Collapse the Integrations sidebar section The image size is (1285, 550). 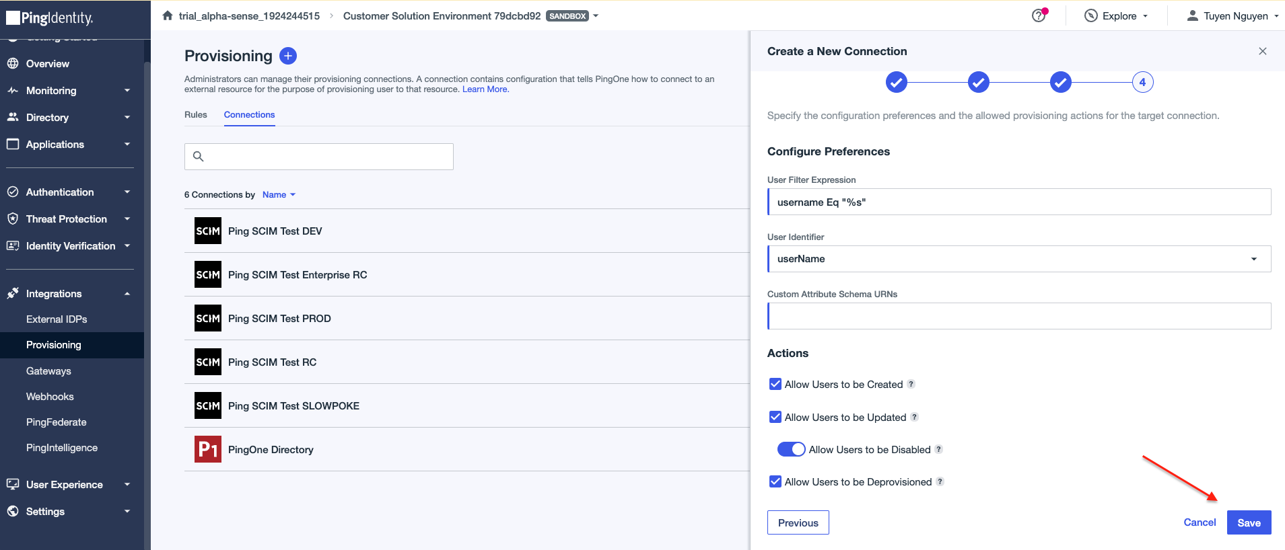[127, 293]
